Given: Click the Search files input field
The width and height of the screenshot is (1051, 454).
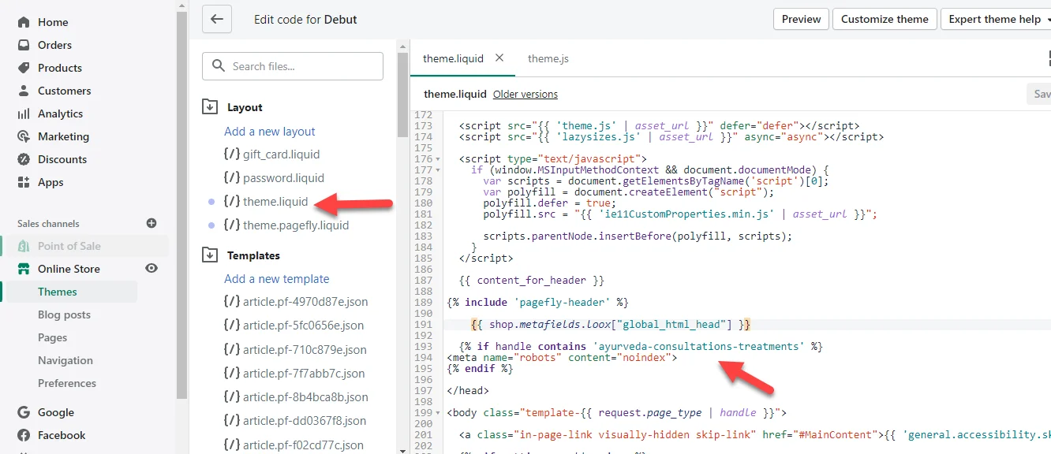Looking at the screenshot, I should [293, 66].
